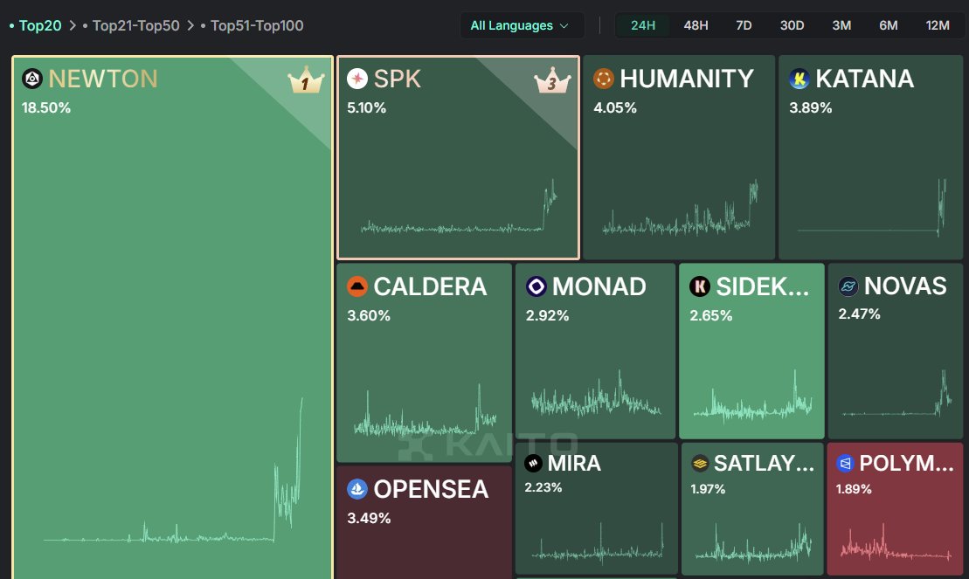Screen dimensions: 969x579
Task: Click the rank 3 crown on SPK
Action: pyautogui.click(x=552, y=80)
